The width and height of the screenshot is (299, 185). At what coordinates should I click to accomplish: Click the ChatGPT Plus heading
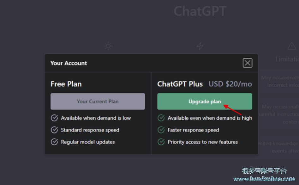180,84
